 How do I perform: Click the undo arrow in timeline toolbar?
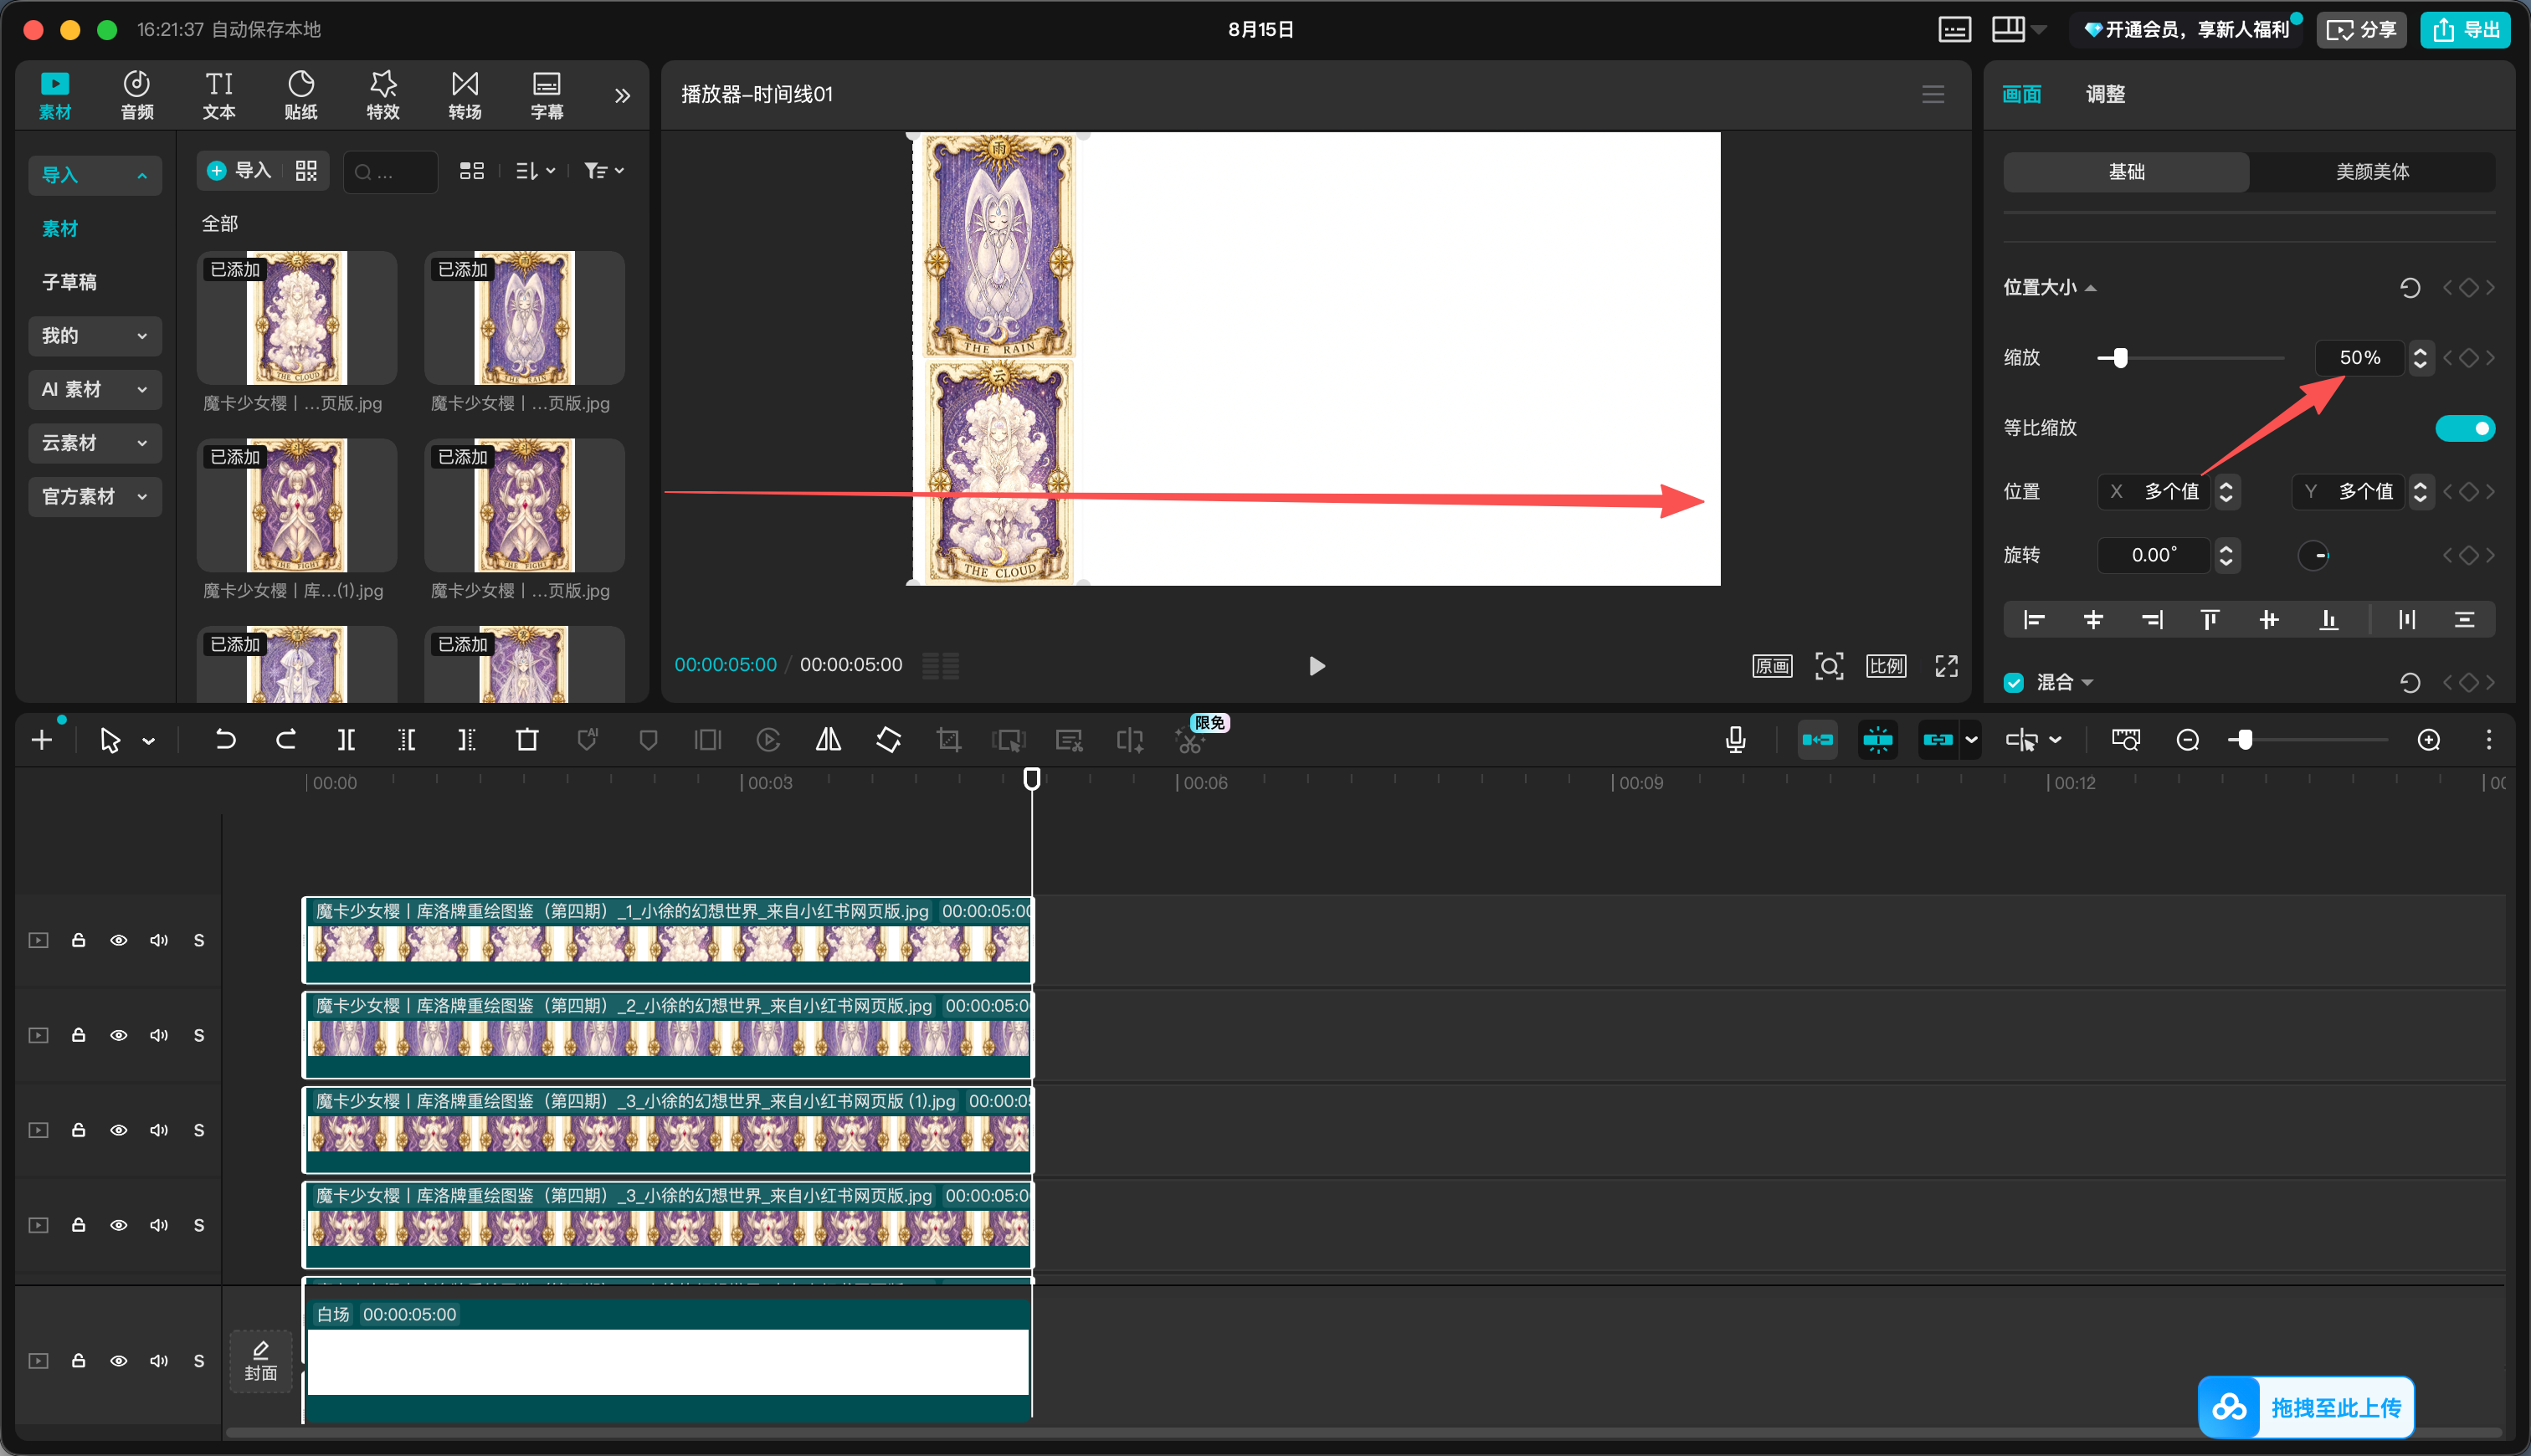point(225,740)
